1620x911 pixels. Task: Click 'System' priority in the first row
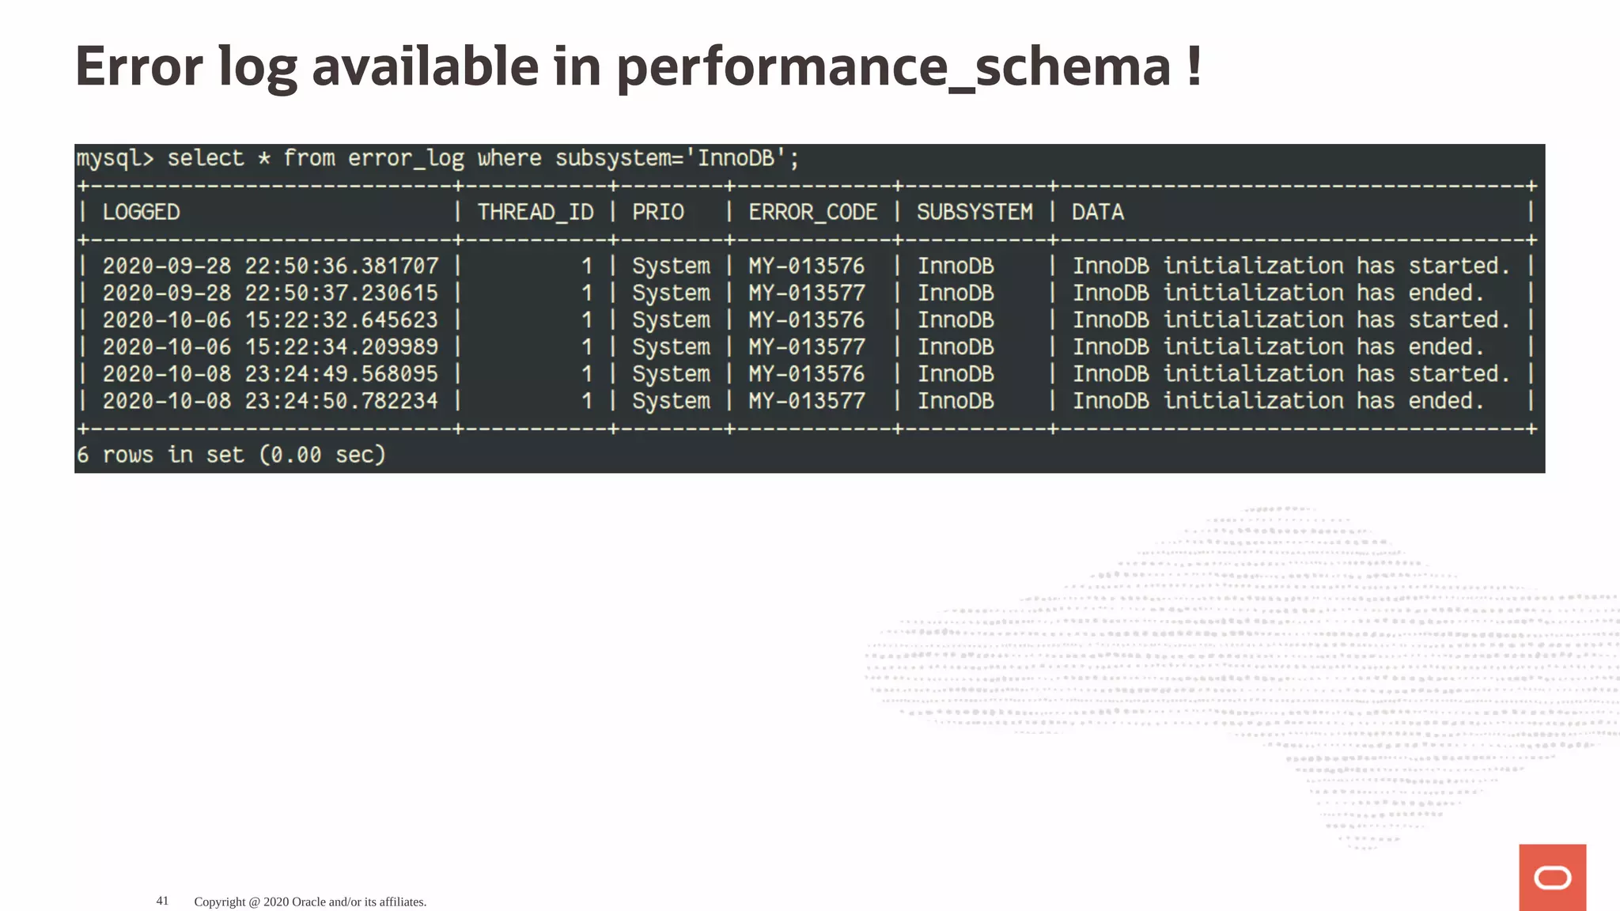[x=671, y=266]
